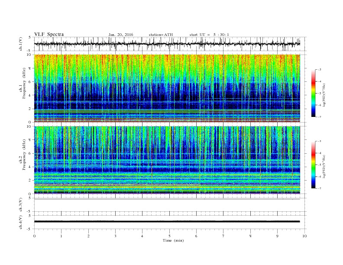Select the "start UT = 5 :30: 1" text
Screen dimensions: 343x265
click(209, 35)
